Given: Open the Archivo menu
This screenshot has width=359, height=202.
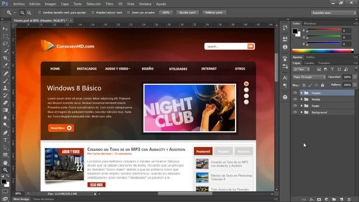Looking at the screenshot, I should pos(19,4).
